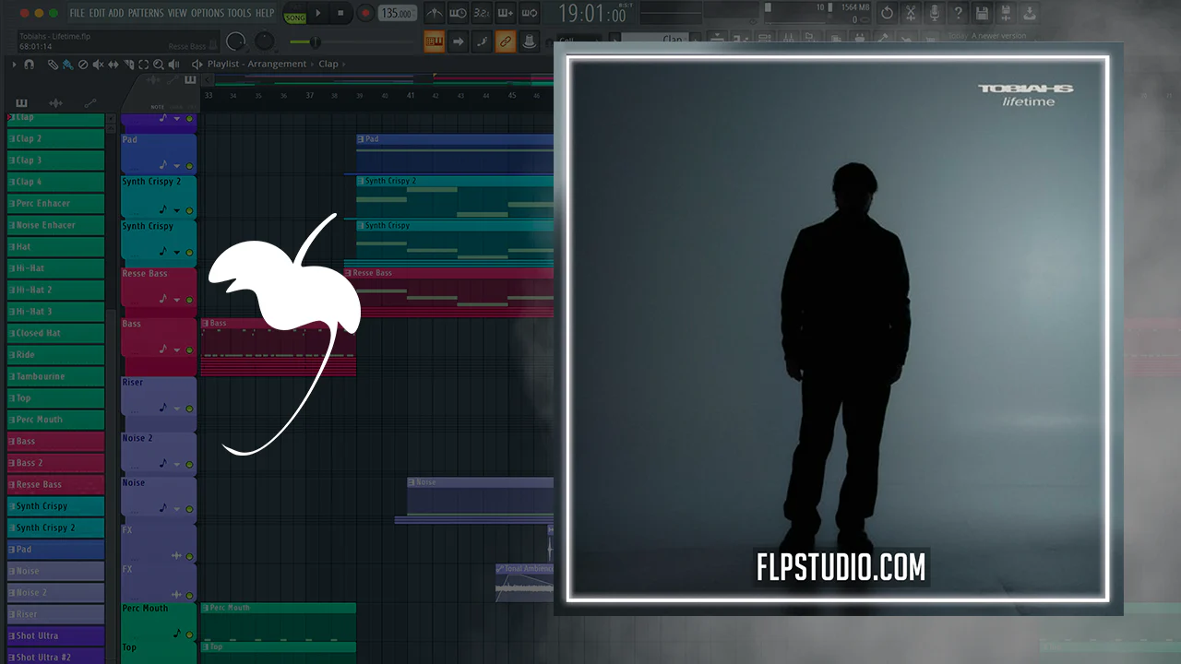Select the Clap 2 pattern in picker
This screenshot has height=664, width=1181.
[55, 138]
